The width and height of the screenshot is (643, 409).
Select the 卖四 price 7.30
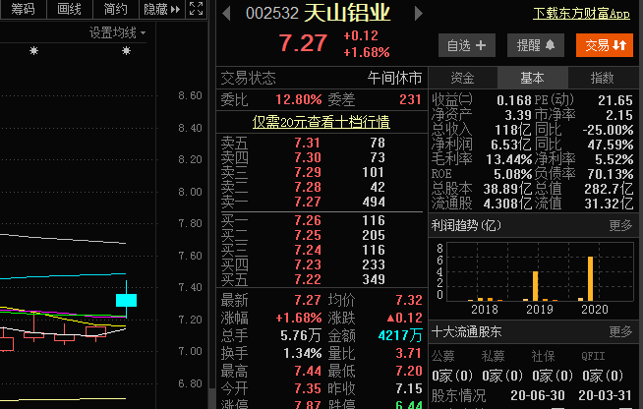point(307,157)
